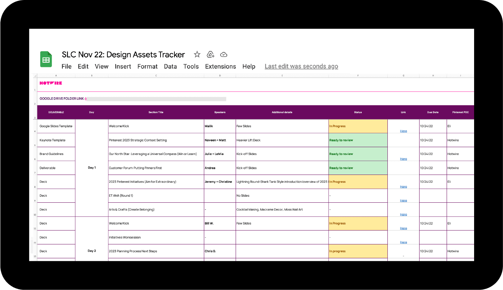The width and height of the screenshot is (503, 290).
Task: Select the Status header cell
Action: click(x=358, y=112)
